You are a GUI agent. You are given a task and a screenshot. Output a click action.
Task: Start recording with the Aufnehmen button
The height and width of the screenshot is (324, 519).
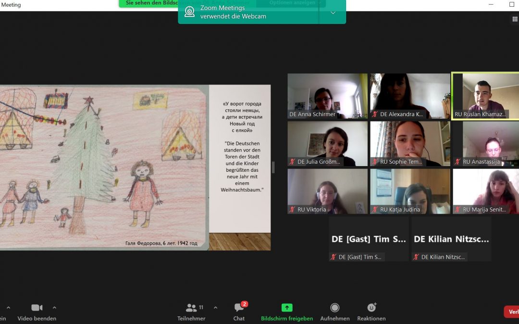pyautogui.click(x=335, y=308)
